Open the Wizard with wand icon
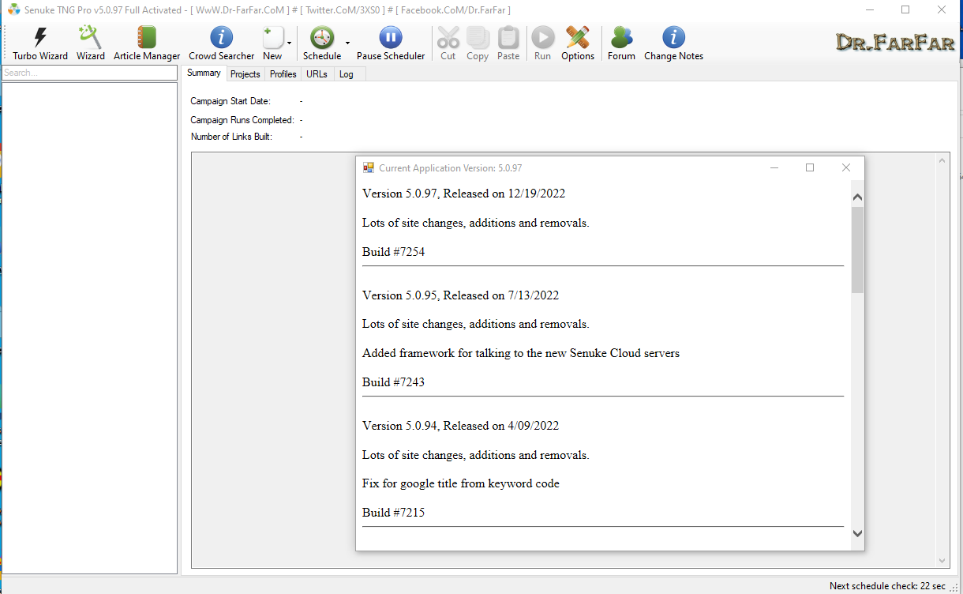This screenshot has width=963, height=594. 90,43
